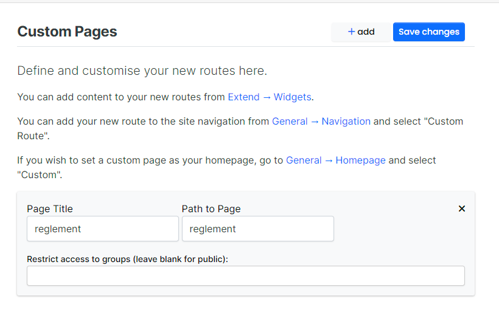Click the plus add button
The image size is (499, 318).
coord(361,32)
